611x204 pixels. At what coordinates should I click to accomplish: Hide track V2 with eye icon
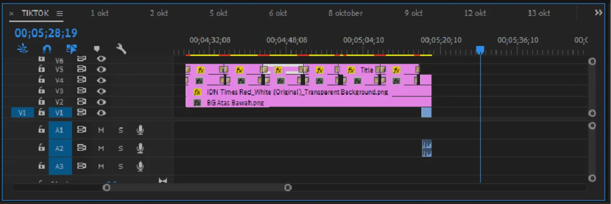(x=102, y=102)
